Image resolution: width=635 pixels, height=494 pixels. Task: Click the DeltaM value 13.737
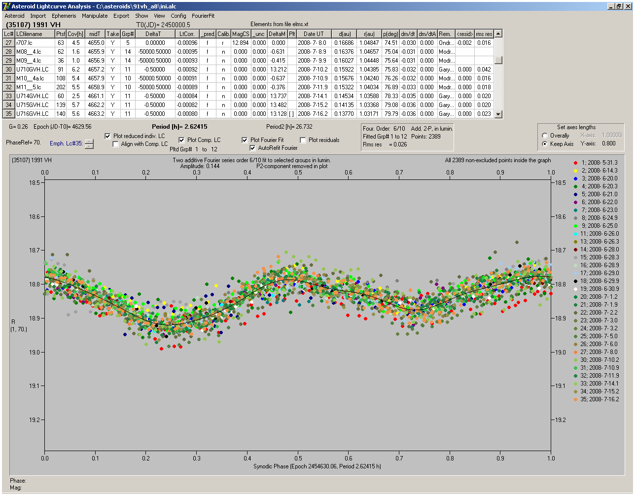point(278,96)
